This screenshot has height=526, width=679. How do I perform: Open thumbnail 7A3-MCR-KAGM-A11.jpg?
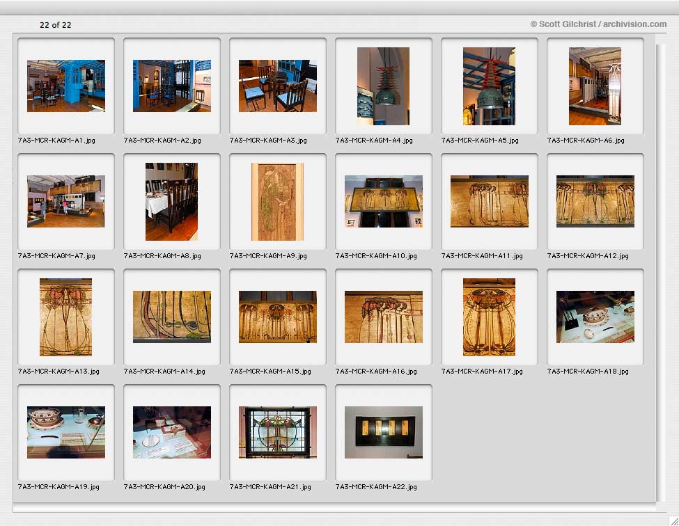click(x=490, y=201)
